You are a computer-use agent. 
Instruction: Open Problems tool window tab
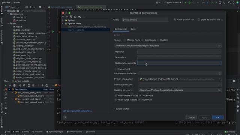[x=37, y=132]
